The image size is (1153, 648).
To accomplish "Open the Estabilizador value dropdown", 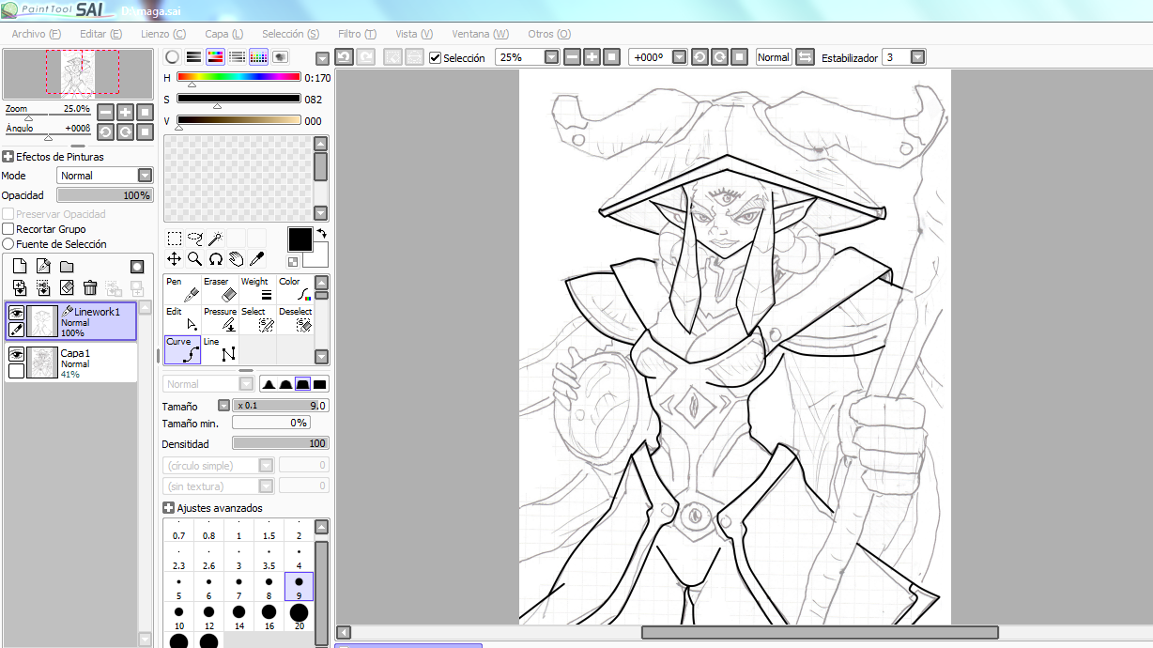I will click(917, 57).
